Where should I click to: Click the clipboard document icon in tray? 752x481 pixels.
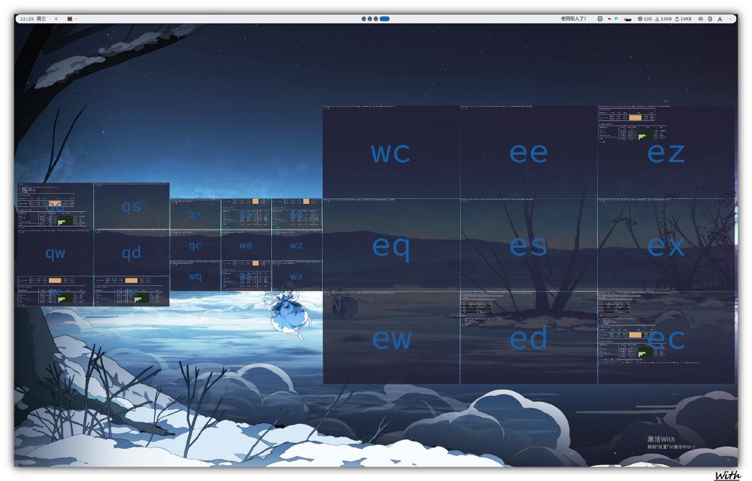710,19
